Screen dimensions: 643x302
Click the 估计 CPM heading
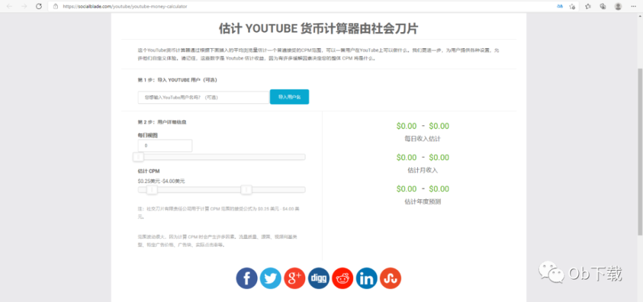point(149,172)
